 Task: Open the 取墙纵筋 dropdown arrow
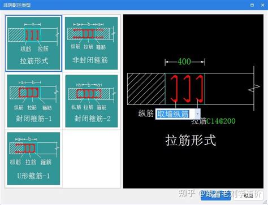[x=197, y=114]
